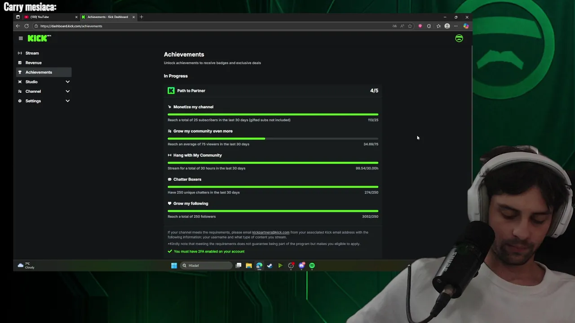Open browser Settings and more menu
575x323 pixels.
tap(456, 26)
